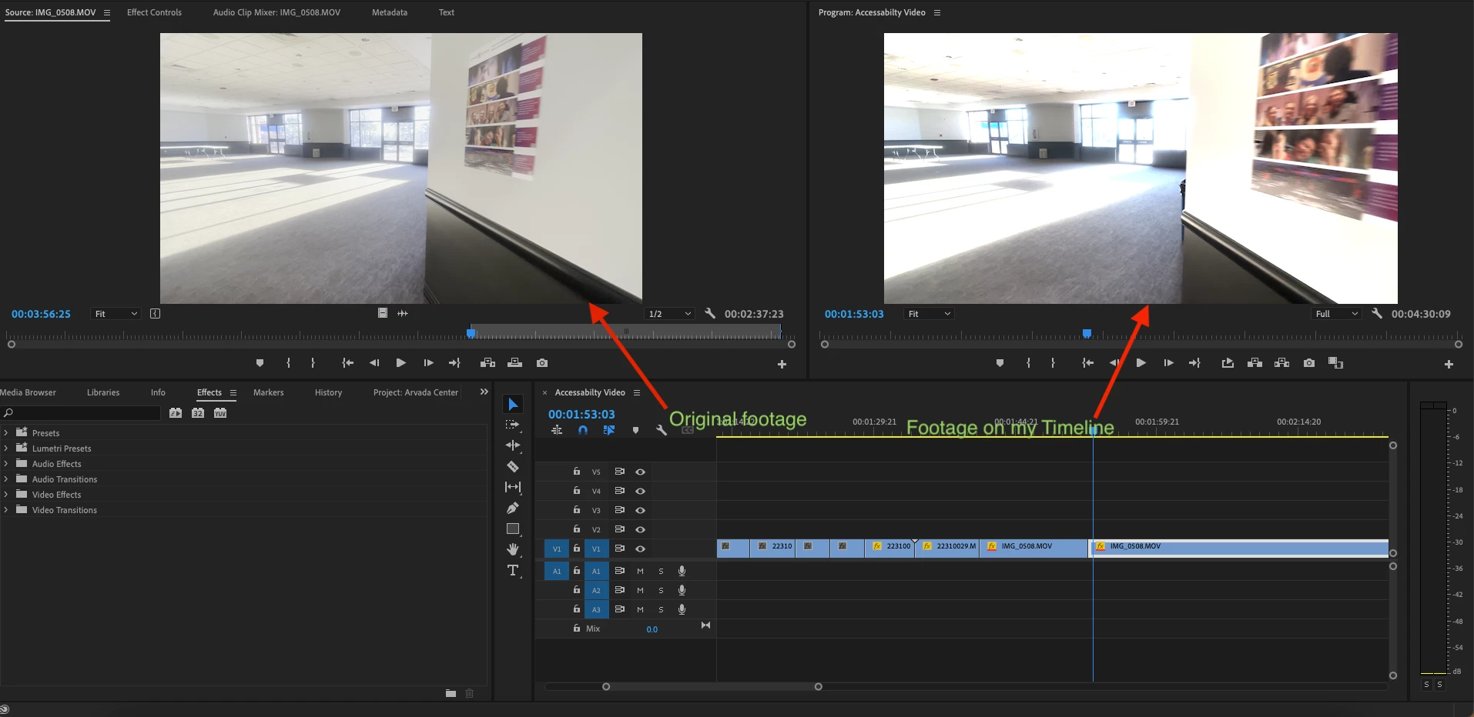Viewport: 1474px width, 717px height.
Task: Mark Out in Program monitor
Action: click(1053, 363)
